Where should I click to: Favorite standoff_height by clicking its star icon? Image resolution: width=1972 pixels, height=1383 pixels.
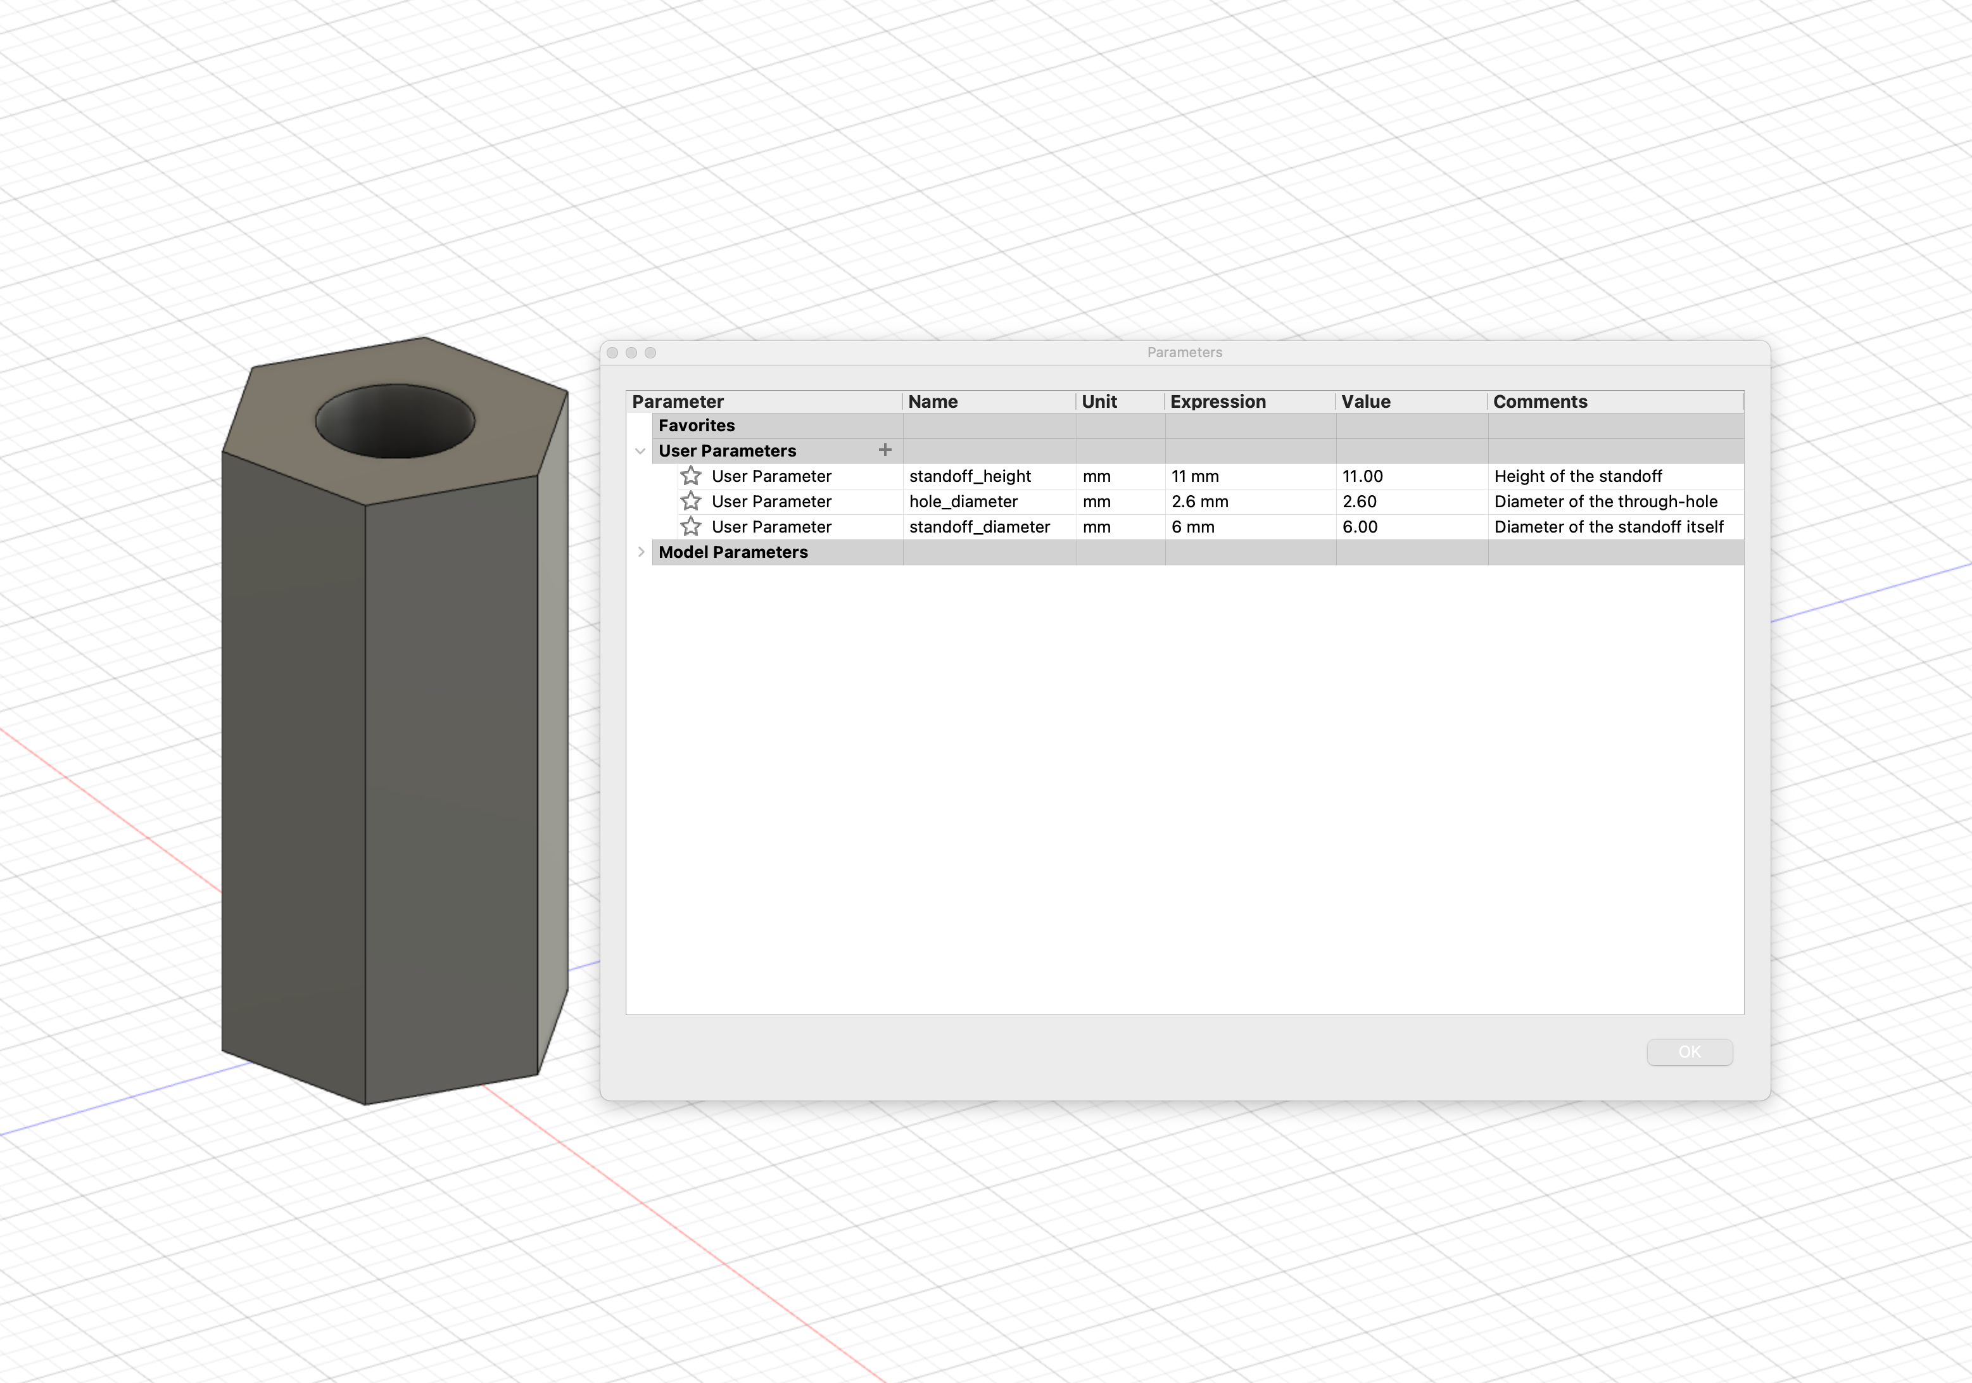[x=690, y=476]
